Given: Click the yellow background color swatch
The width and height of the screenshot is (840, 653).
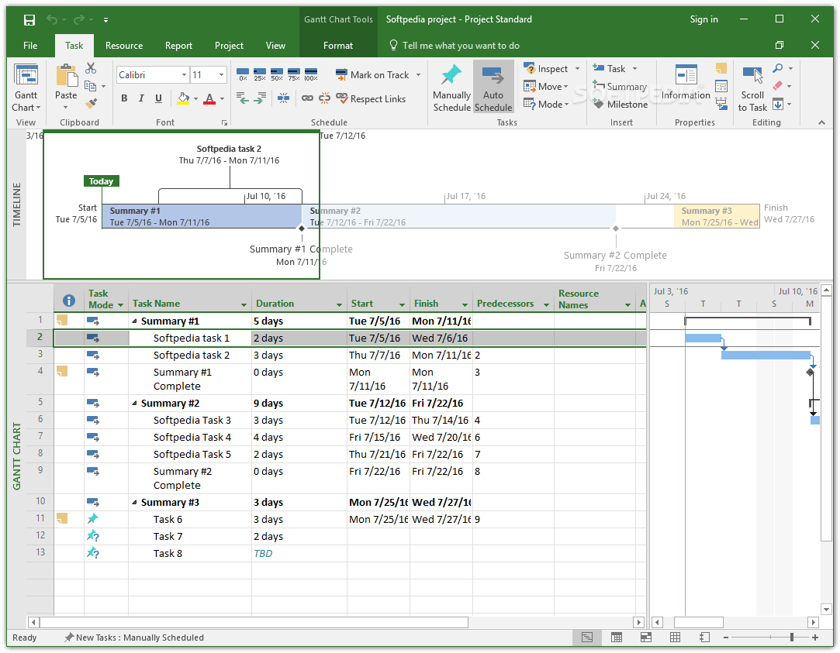Looking at the screenshot, I should coord(183,99).
